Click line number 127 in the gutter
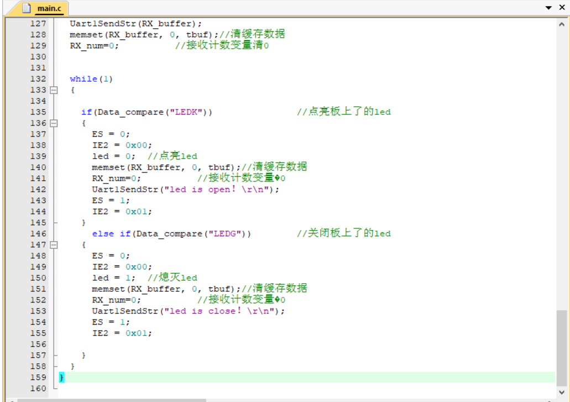The width and height of the screenshot is (570, 402). (x=38, y=24)
